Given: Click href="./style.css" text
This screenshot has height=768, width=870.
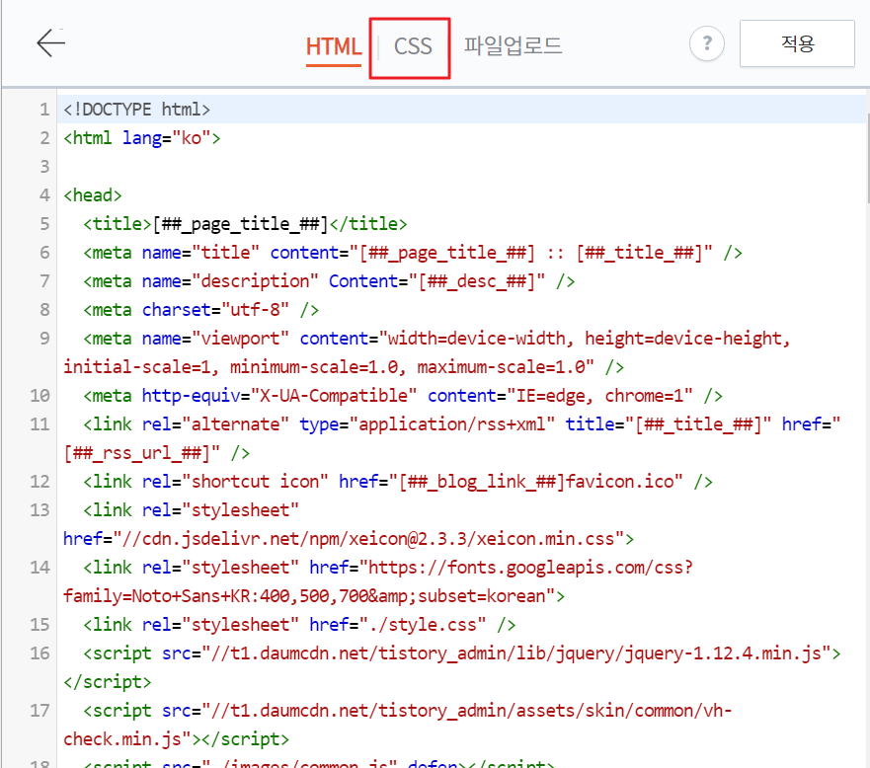Looking at the screenshot, I should [x=398, y=625].
